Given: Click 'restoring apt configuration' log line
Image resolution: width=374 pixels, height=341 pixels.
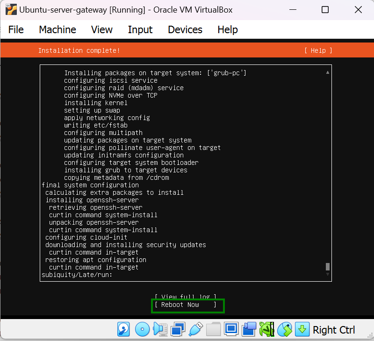Looking at the screenshot, I should click(96, 260).
